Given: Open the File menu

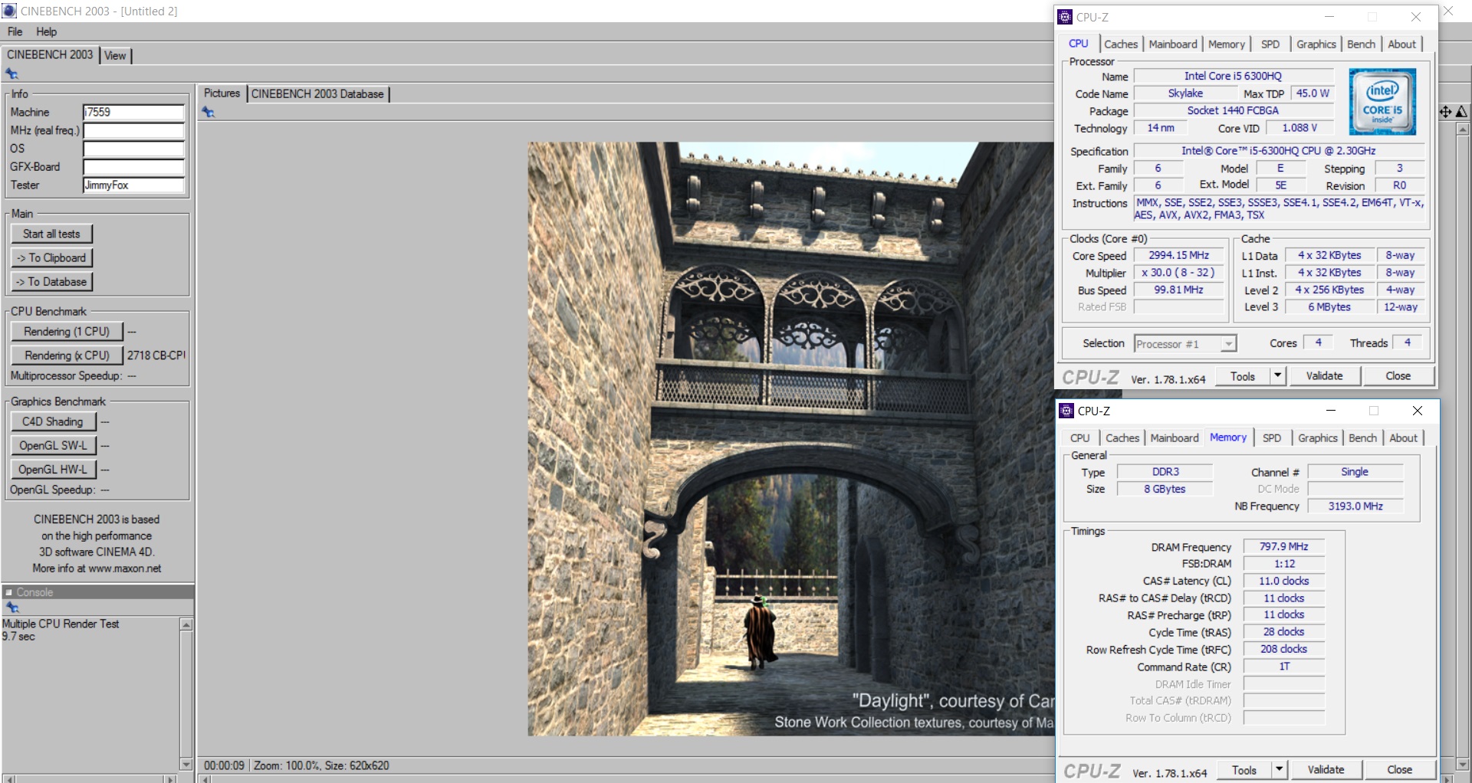Looking at the screenshot, I should coord(15,31).
